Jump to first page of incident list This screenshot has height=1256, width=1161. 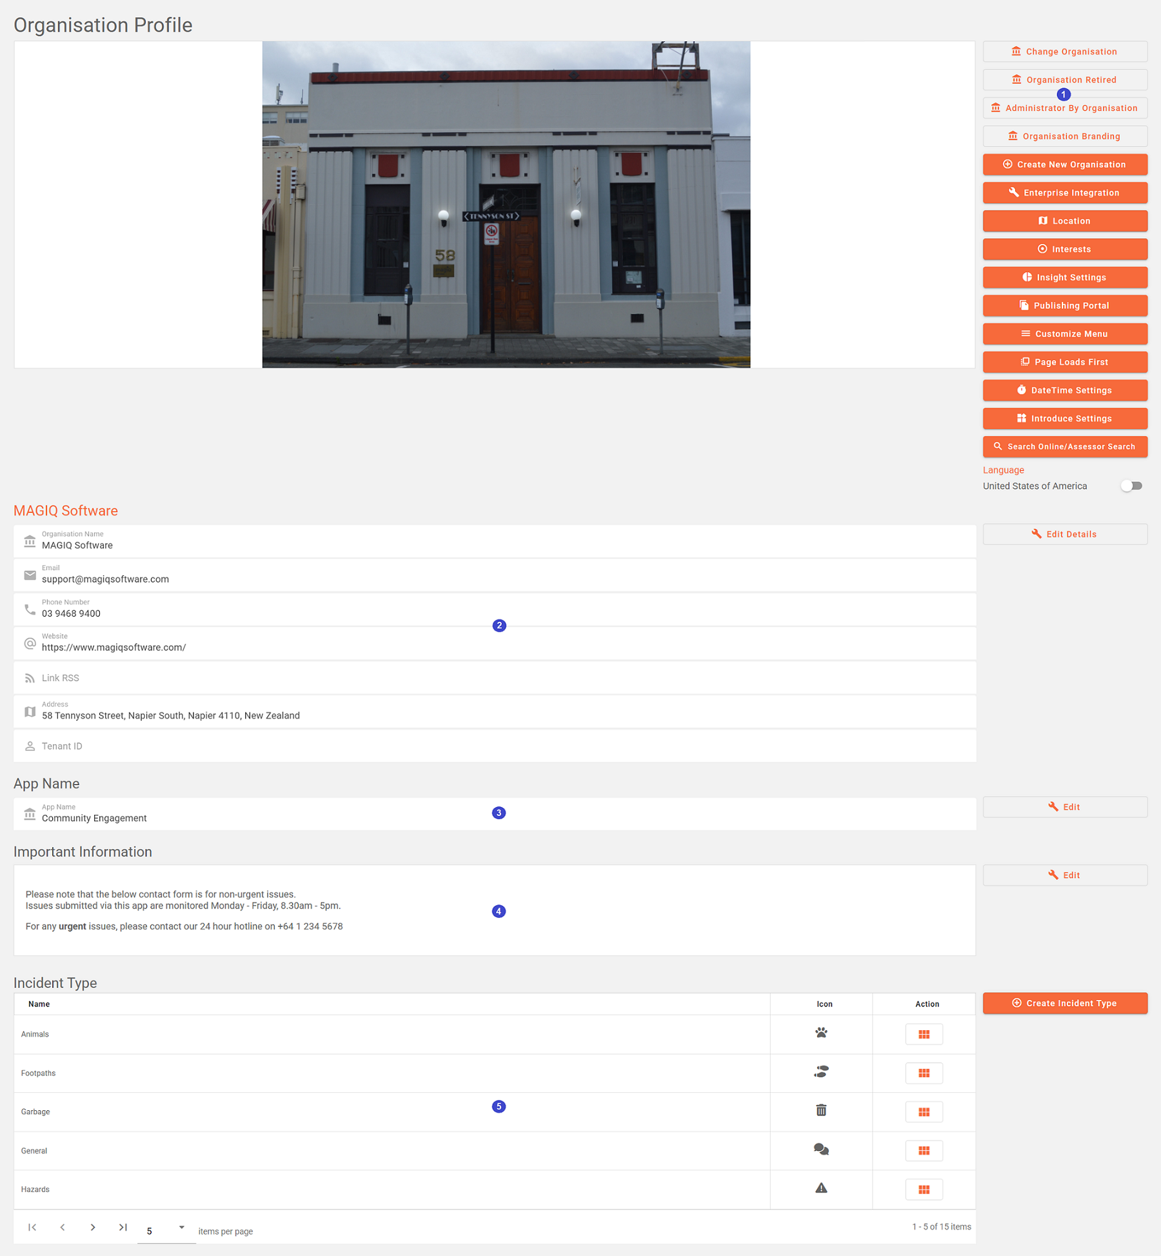(x=32, y=1227)
